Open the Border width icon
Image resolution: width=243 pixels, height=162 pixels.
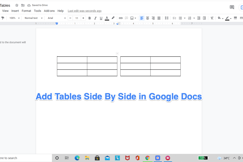pos(235,18)
